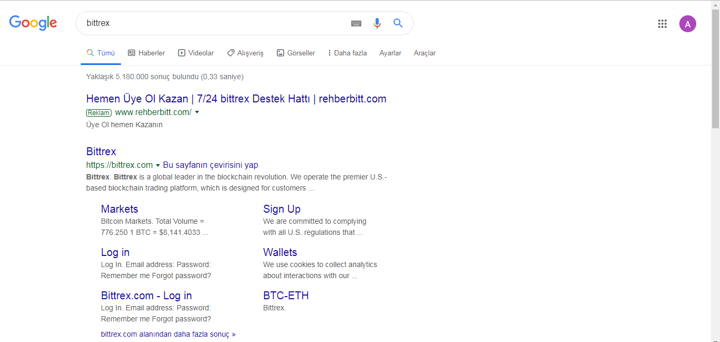Open the account avatar A

click(687, 23)
